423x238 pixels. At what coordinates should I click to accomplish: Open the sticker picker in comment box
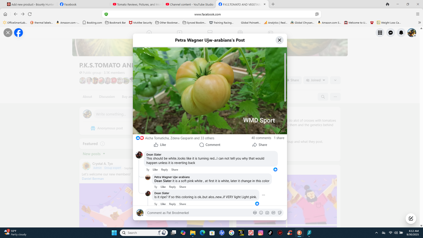tap(280, 213)
